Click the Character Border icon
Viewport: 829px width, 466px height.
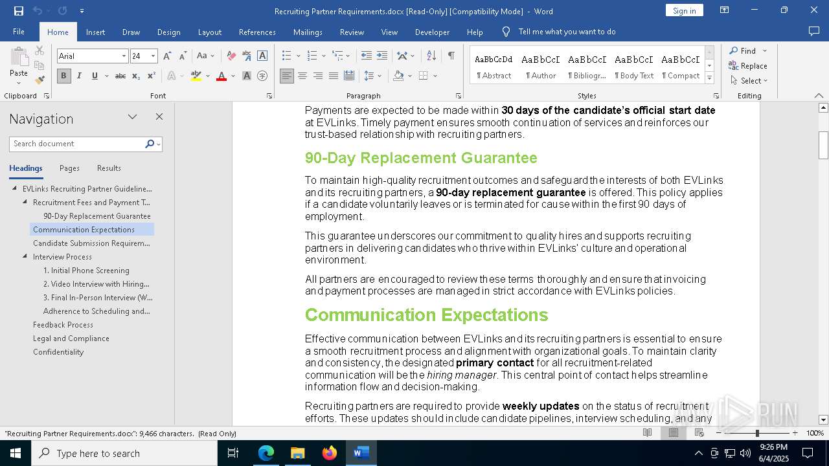[x=262, y=56]
